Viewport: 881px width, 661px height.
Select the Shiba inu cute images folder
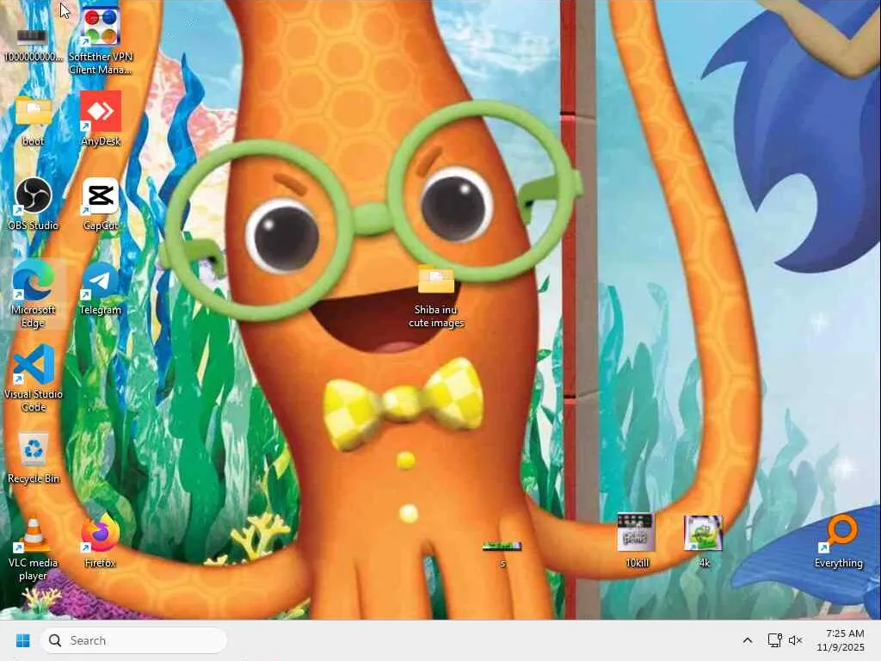click(x=436, y=297)
